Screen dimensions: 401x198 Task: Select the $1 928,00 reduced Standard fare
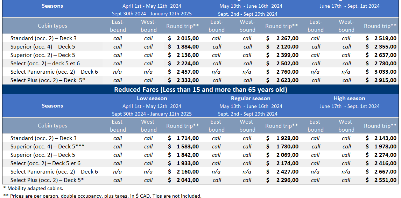coord(287,138)
